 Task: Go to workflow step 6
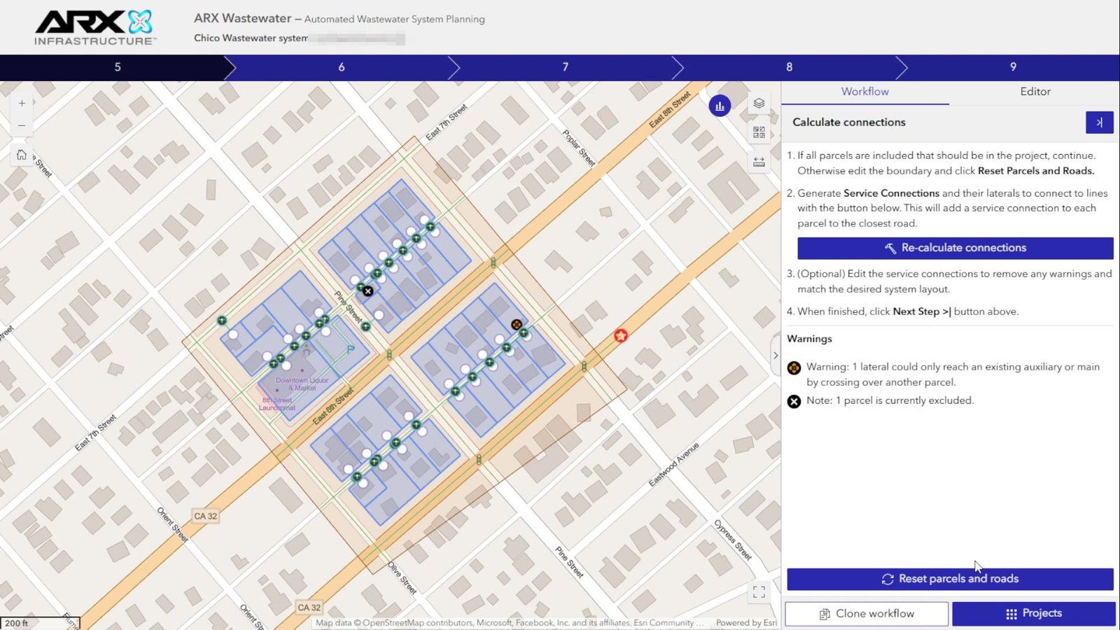pyautogui.click(x=342, y=67)
